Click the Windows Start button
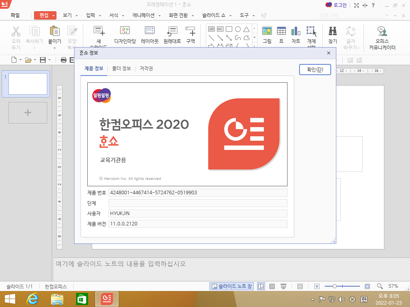 10,299
